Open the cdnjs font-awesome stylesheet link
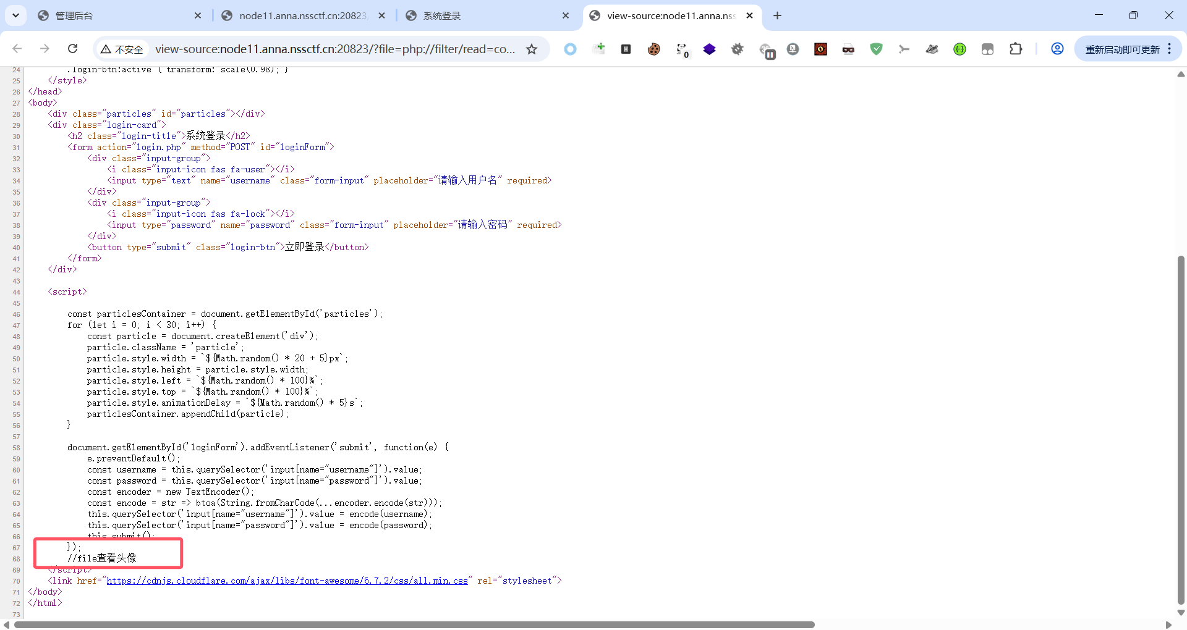Viewport: 1187px width, 630px height. click(287, 581)
